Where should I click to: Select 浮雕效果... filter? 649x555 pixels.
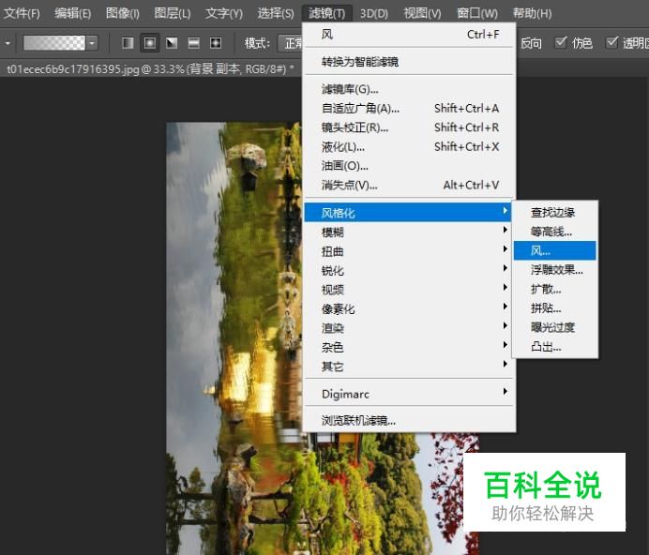pyautogui.click(x=555, y=270)
